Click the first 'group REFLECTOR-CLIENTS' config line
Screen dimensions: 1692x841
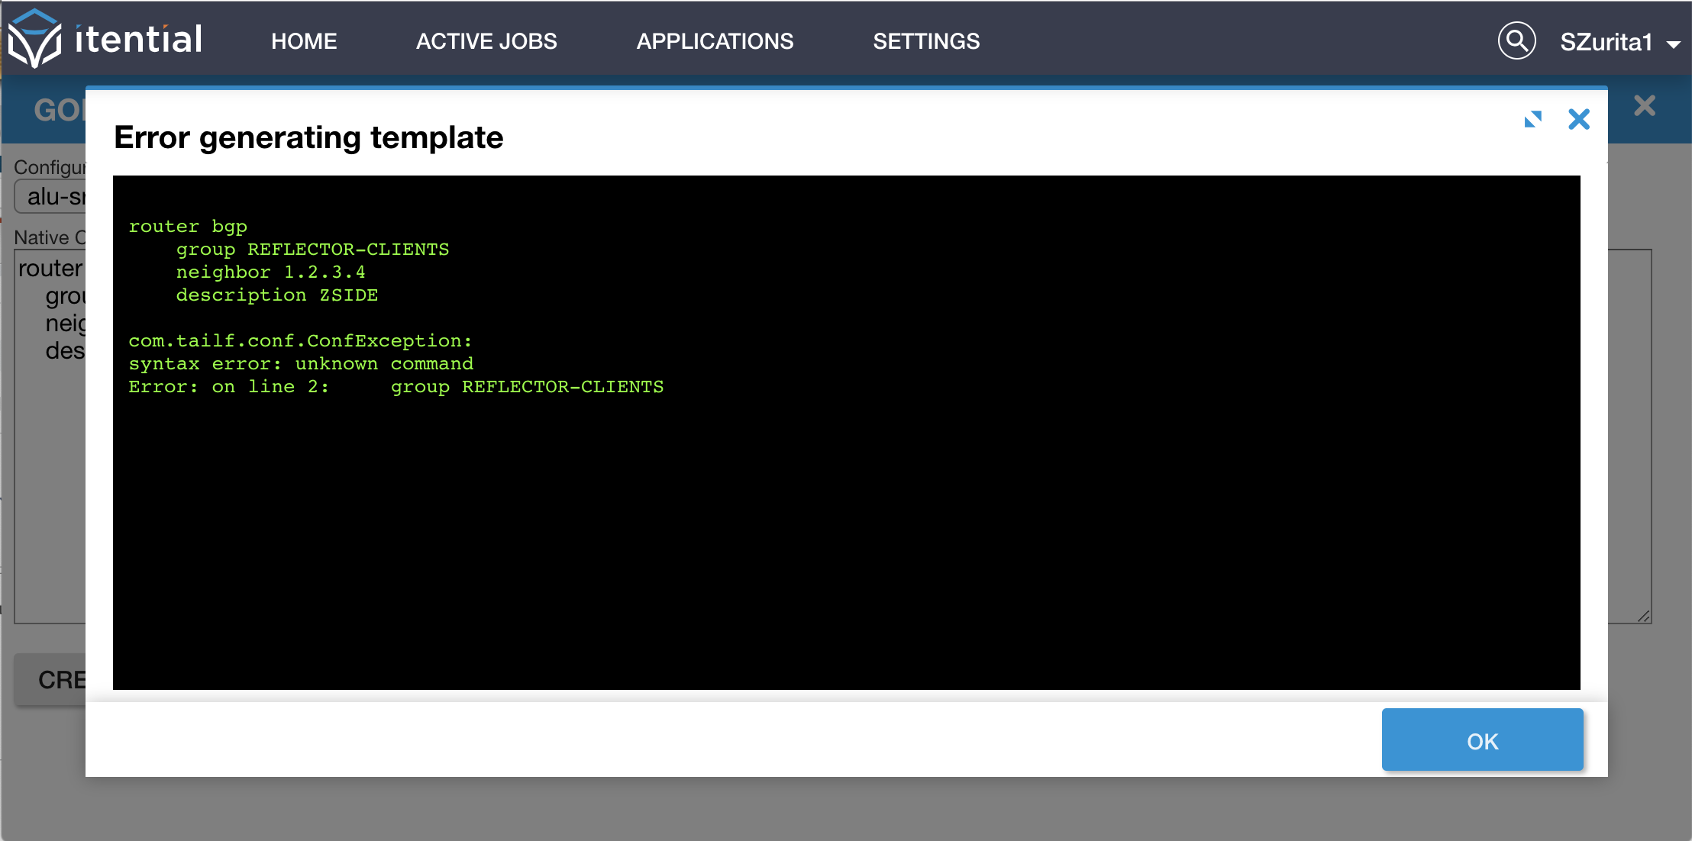[x=312, y=250]
